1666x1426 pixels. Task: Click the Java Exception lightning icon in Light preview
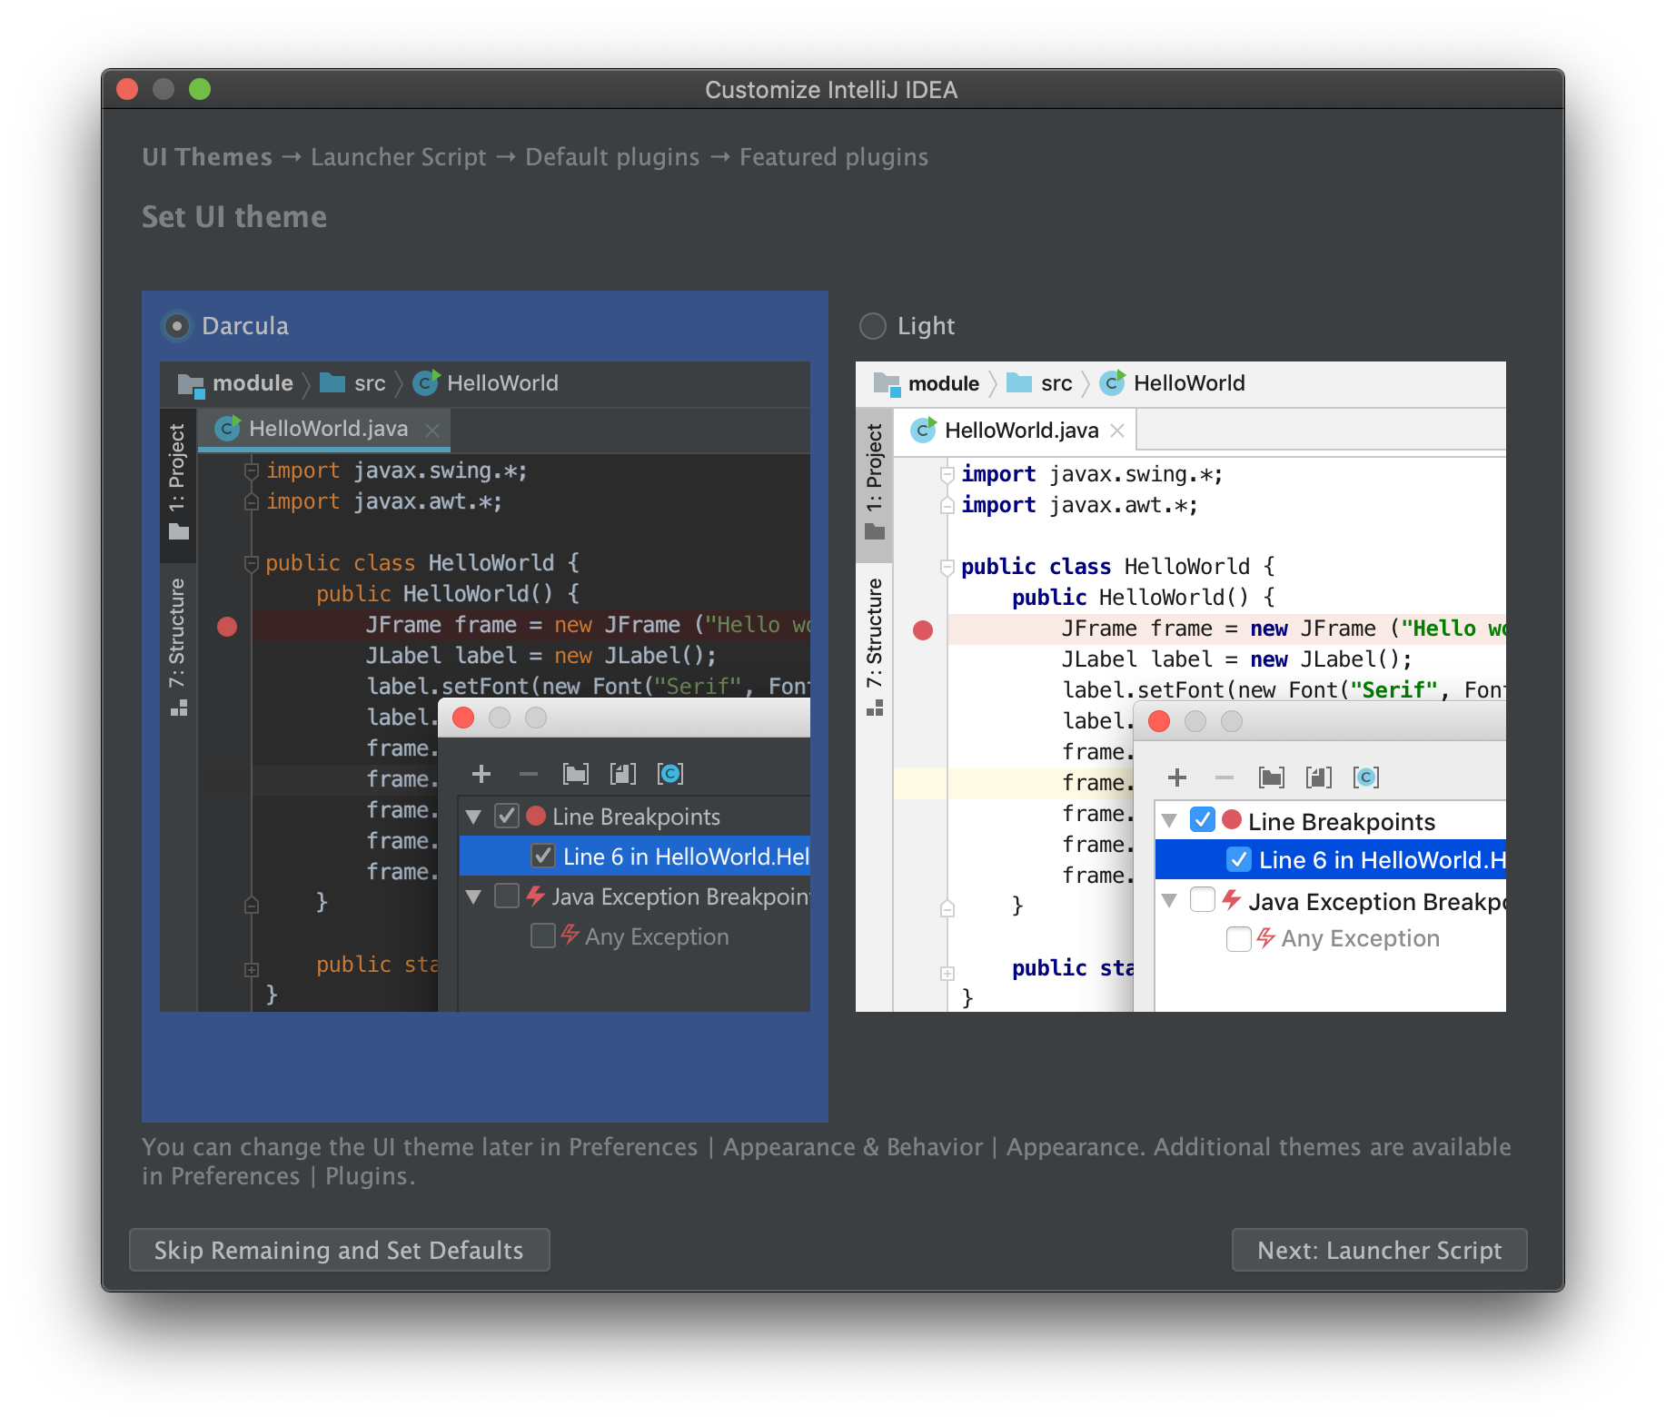pyautogui.click(x=1232, y=900)
